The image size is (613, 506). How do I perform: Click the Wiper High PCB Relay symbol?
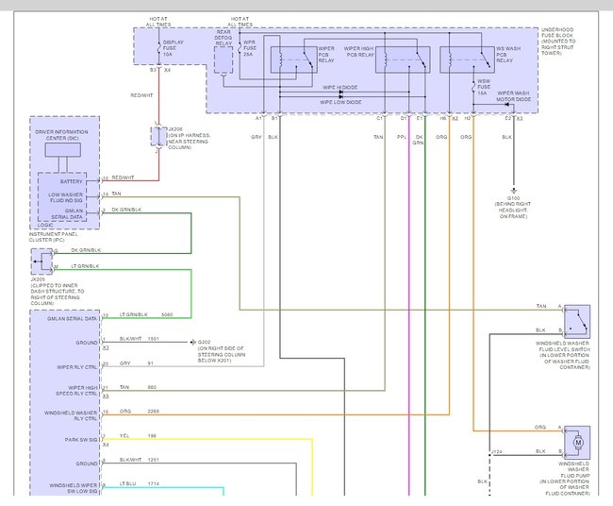point(403,59)
